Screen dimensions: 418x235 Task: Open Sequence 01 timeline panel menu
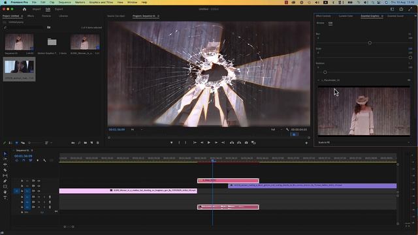32,151
